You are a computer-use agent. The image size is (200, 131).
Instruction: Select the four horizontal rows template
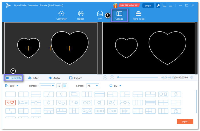tap(151, 102)
